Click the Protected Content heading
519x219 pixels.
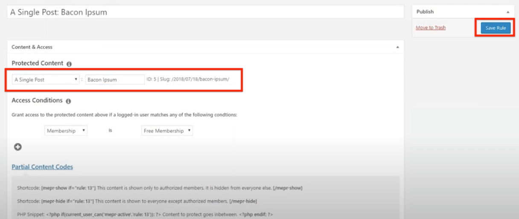(38, 63)
